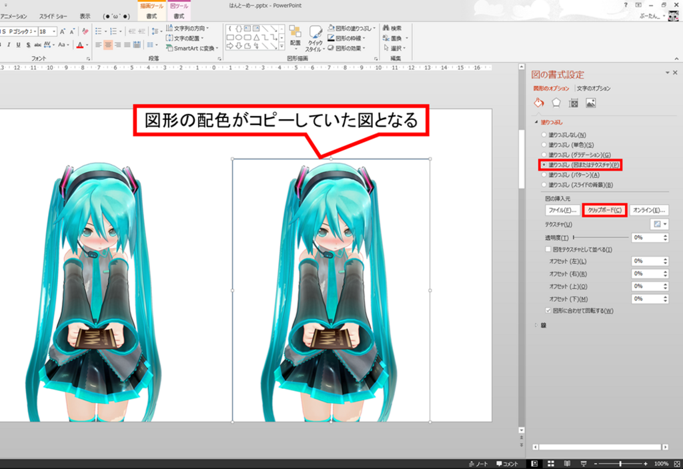Click the オンライン(E)... button

[x=649, y=210]
